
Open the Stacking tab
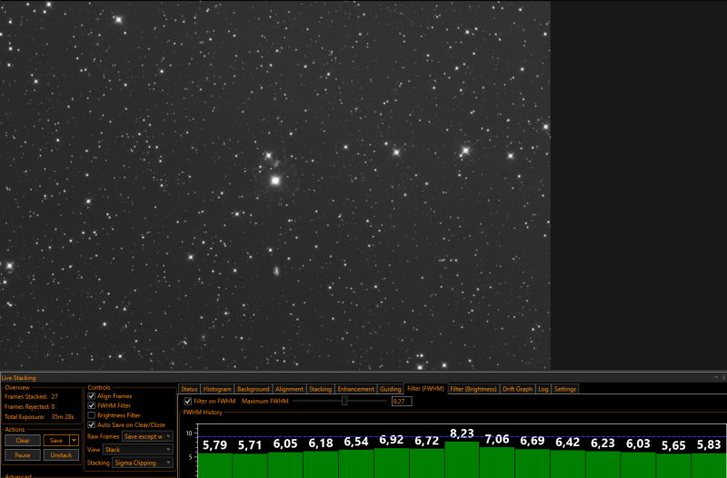coord(321,389)
